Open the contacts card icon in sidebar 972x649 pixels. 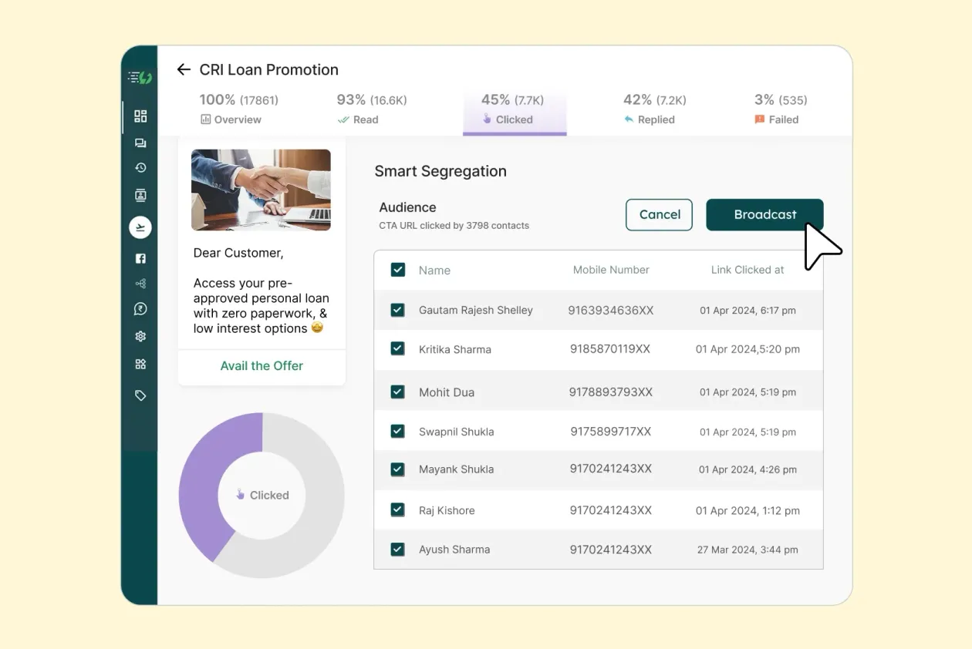click(140, 195)
